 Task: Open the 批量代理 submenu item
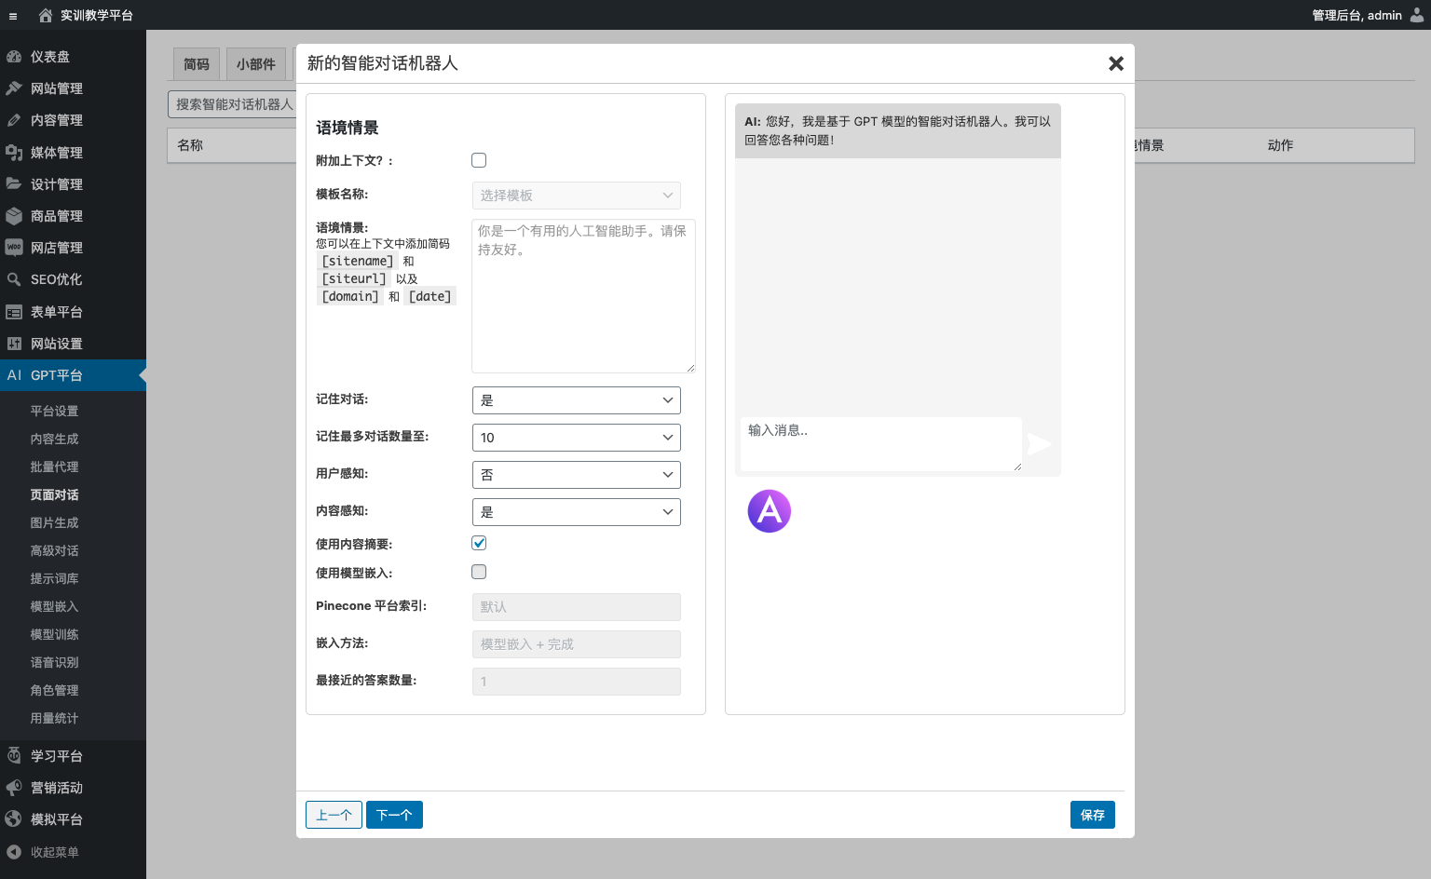pos(54,467)
